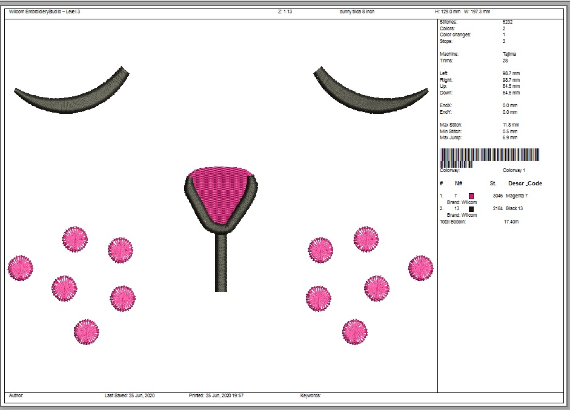Click the pink bunny nose fill
The image size is (570, 410).
219,194
